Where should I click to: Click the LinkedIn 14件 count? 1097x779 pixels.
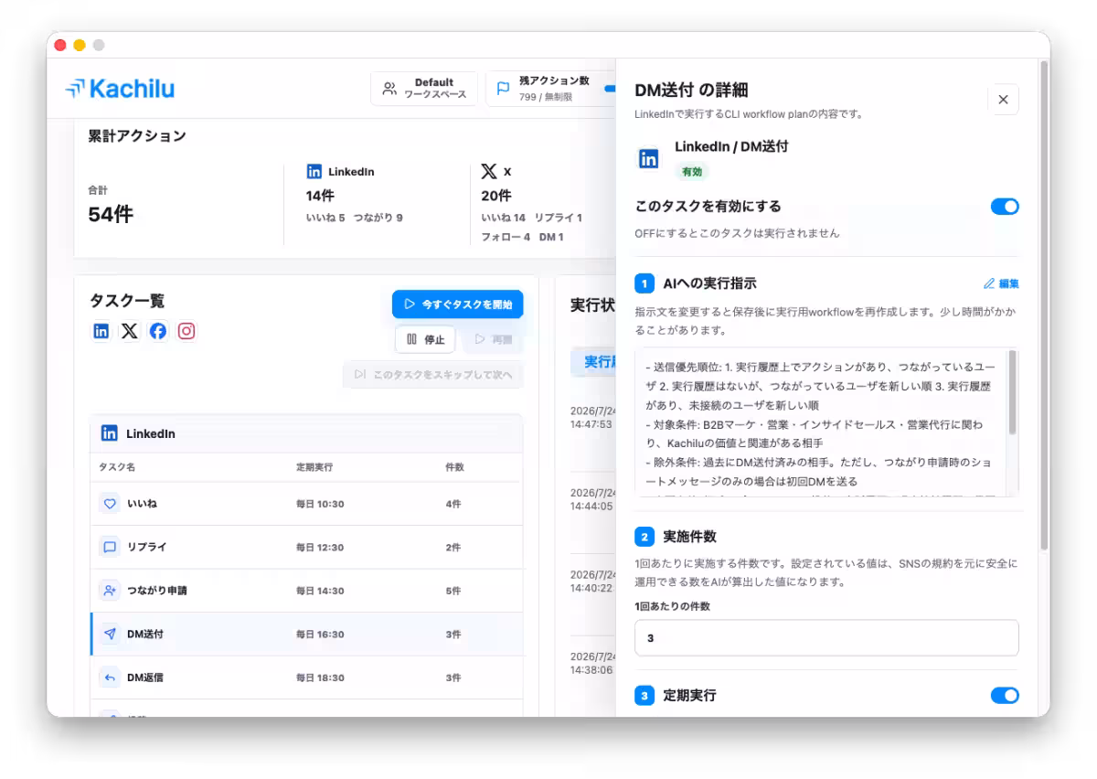[x=320, y=196]
